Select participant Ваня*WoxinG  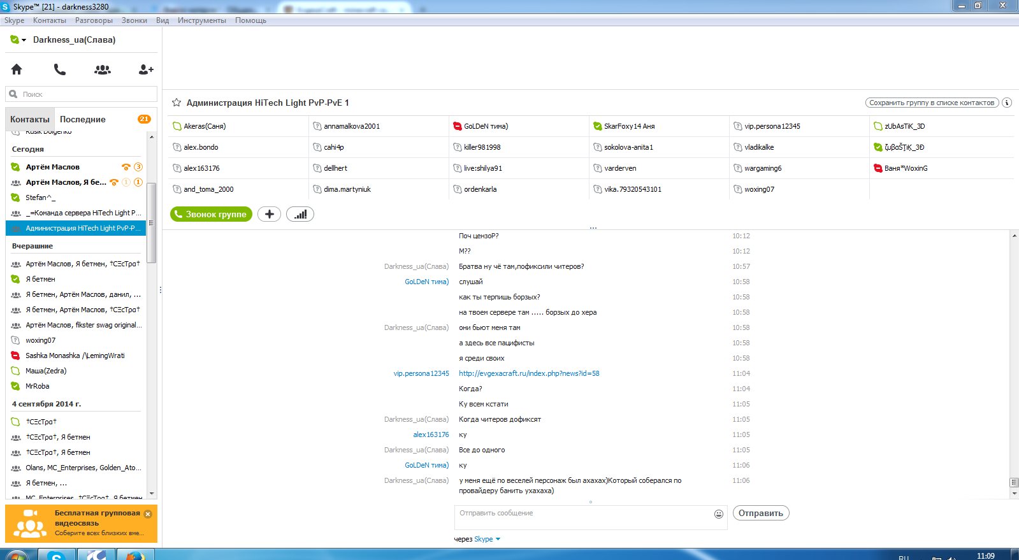click(x=941, y=168)
